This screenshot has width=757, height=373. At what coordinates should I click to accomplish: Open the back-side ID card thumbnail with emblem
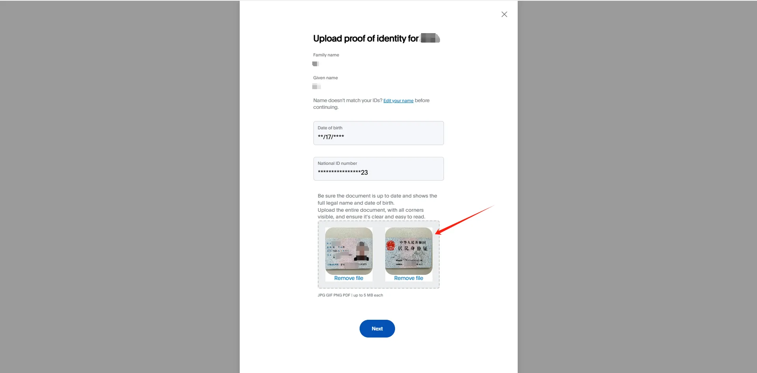tap(408, 251)
